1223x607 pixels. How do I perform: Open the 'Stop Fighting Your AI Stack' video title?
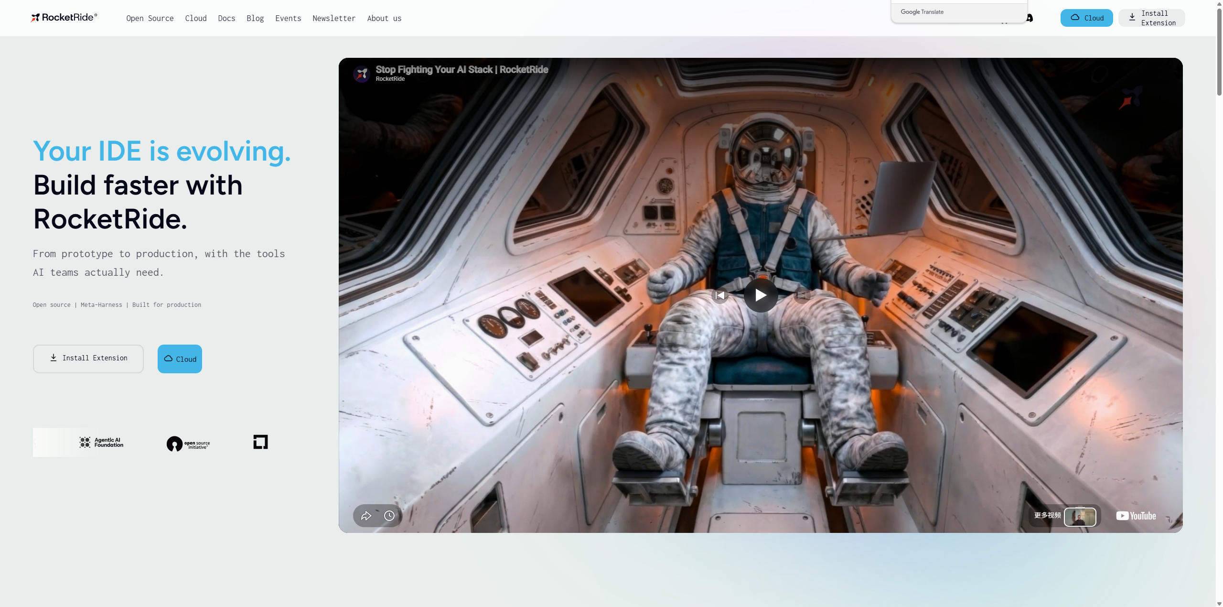[462, 69]
